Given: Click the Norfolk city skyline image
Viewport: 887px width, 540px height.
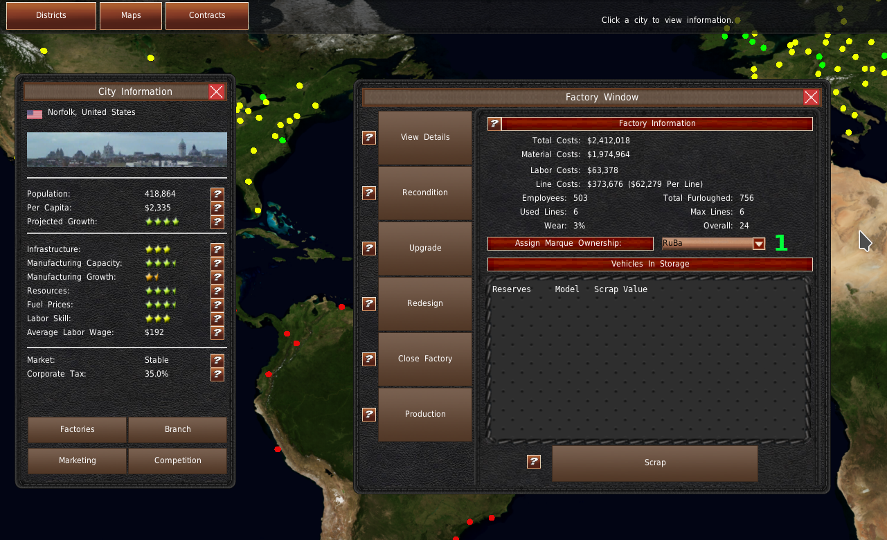Looking at the screenshot, I should [x=127, y=150].
